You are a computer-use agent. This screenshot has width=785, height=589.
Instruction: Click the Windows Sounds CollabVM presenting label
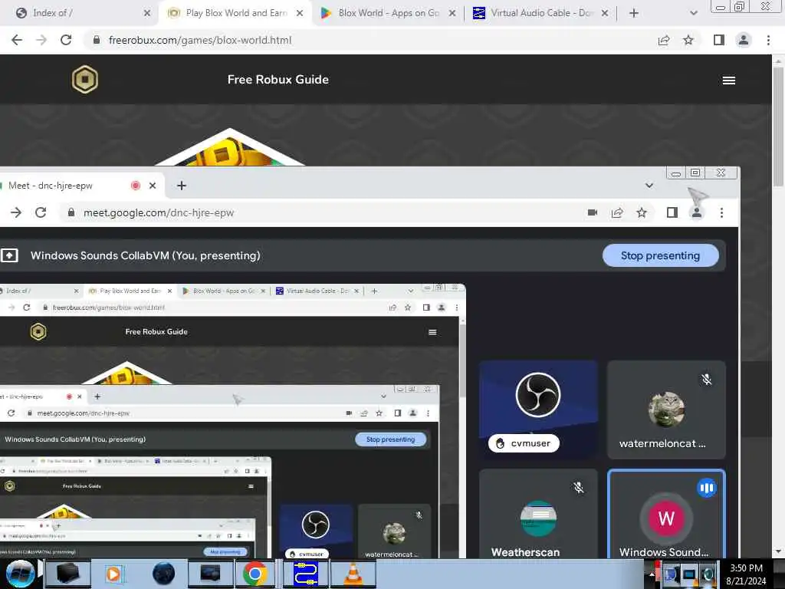(x=145, y=255)
